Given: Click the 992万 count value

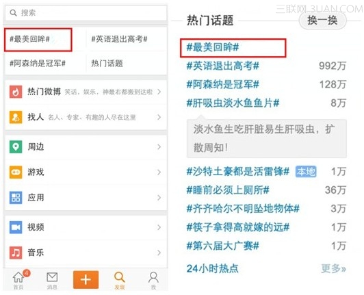Looking at the screenshot, I should (x=333, y=66).
